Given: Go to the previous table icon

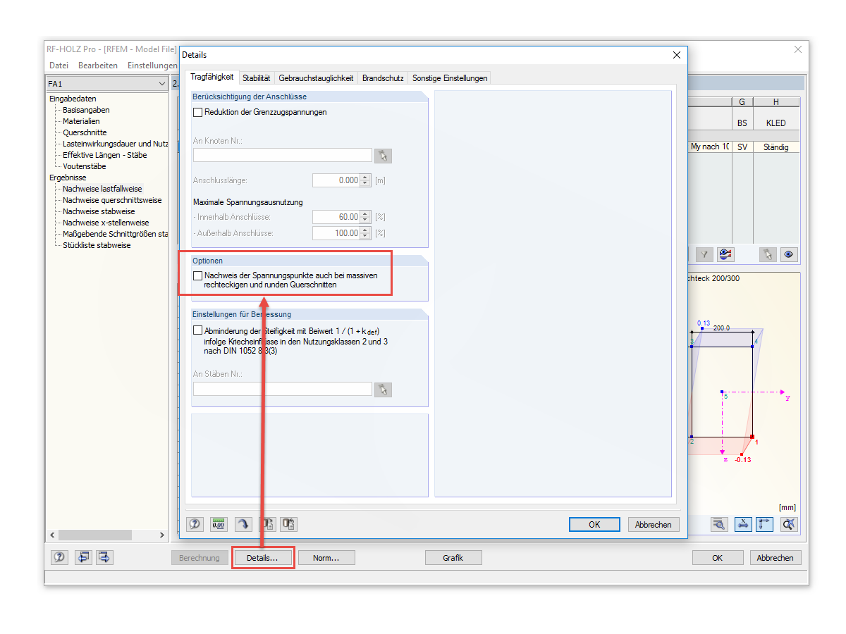Looking at the screenshot, I should tap(84, 557).
